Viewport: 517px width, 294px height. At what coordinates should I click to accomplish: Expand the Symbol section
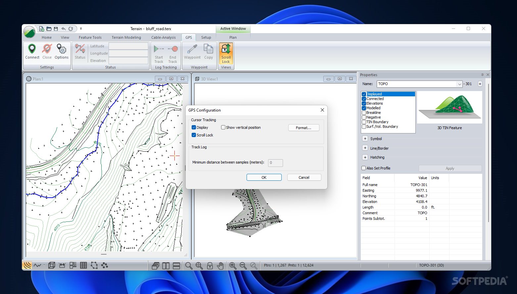click(365, 138)
